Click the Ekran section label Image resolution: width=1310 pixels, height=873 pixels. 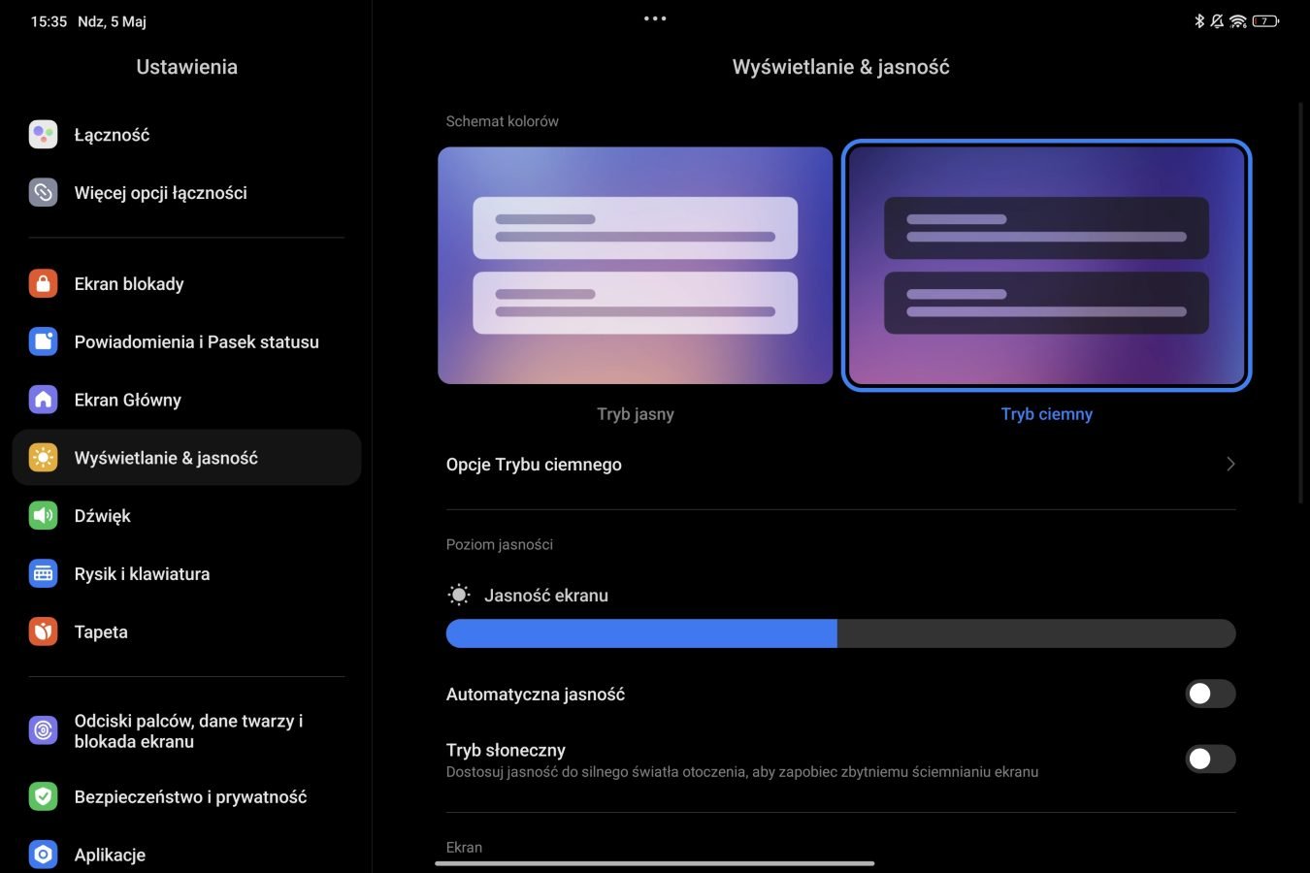point(464,847)
